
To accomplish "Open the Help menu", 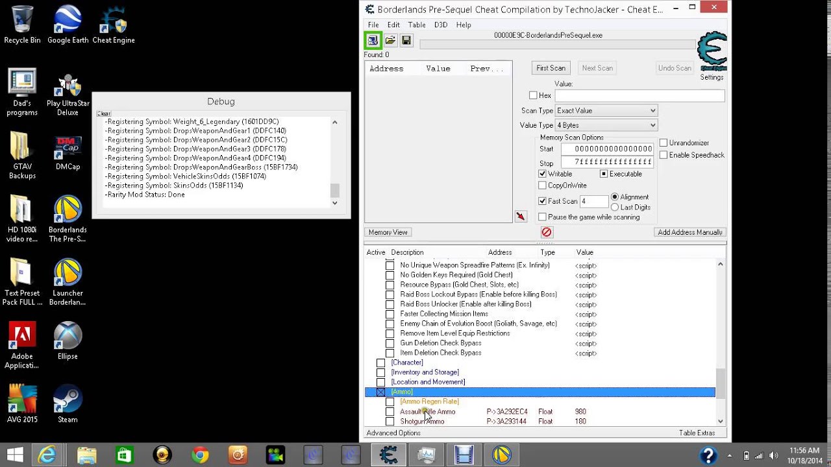I will 464,25.
